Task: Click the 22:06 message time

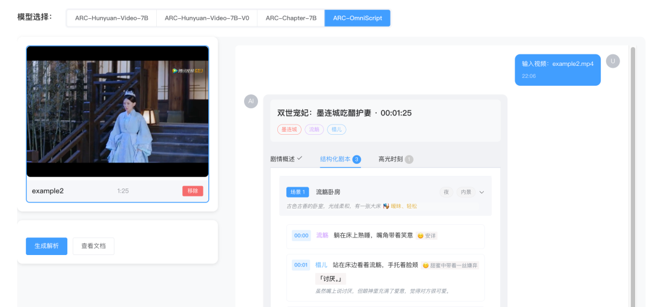Action: click(x=529, y=76)
